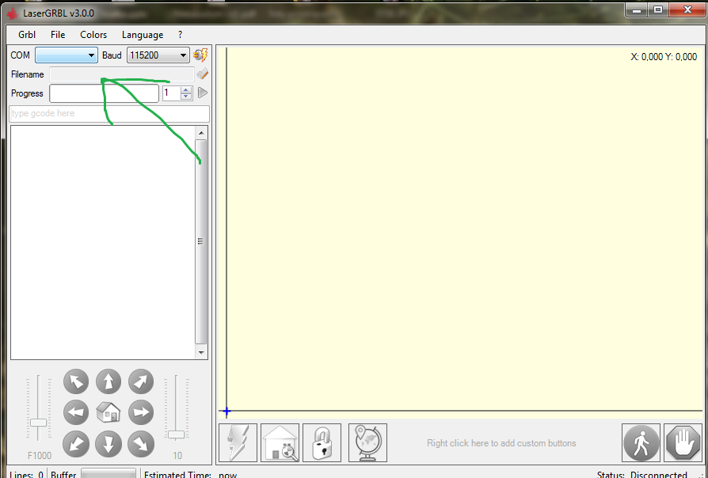This screenshot has height=478, width=708.
Task: Click the command log scrollbar down arrow
Action: point(201,352)
